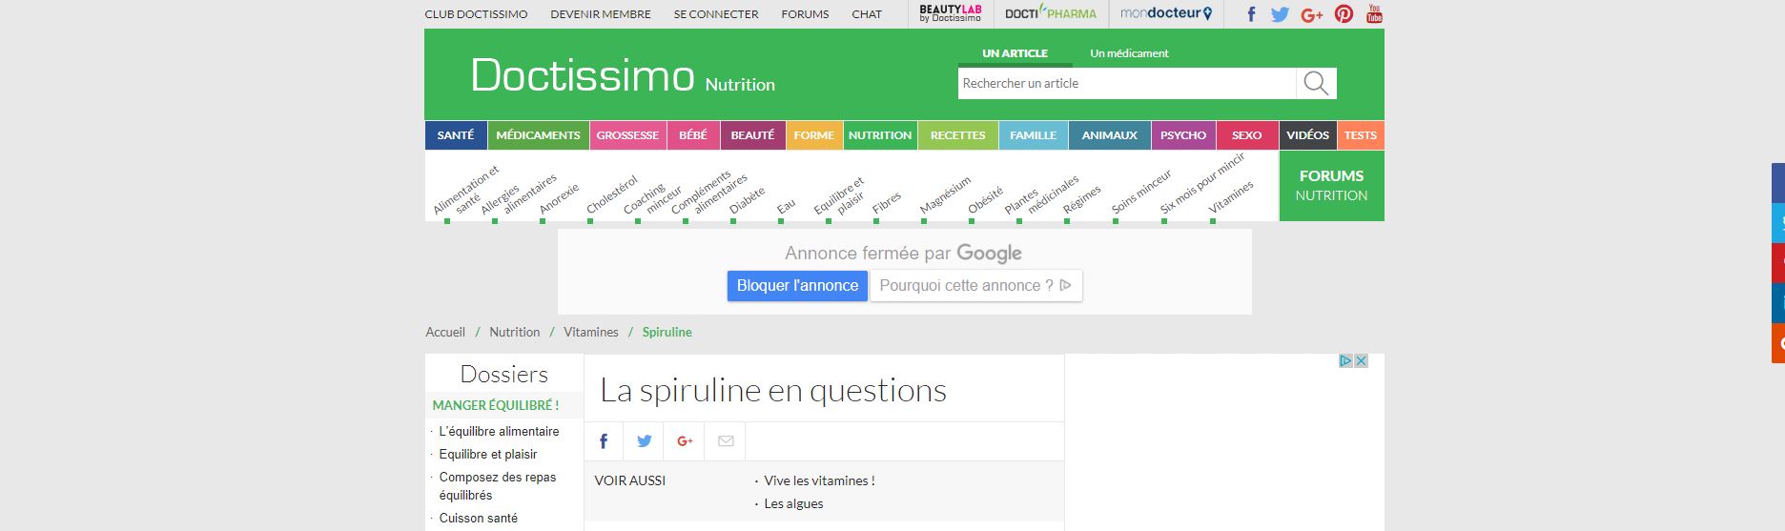The height and width of the screenshot is (531, 1785).
Task: Click 'Bloquer l'annonce' button
Action: 797,285
